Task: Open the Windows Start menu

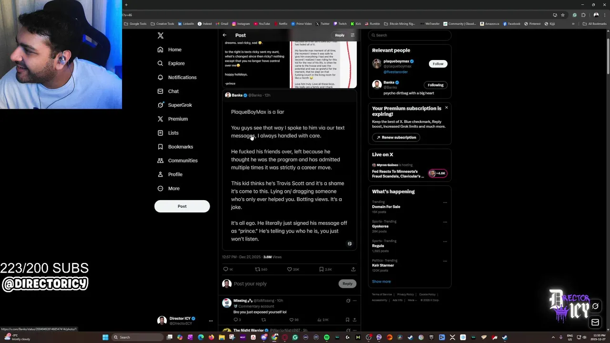Action: 105,337
